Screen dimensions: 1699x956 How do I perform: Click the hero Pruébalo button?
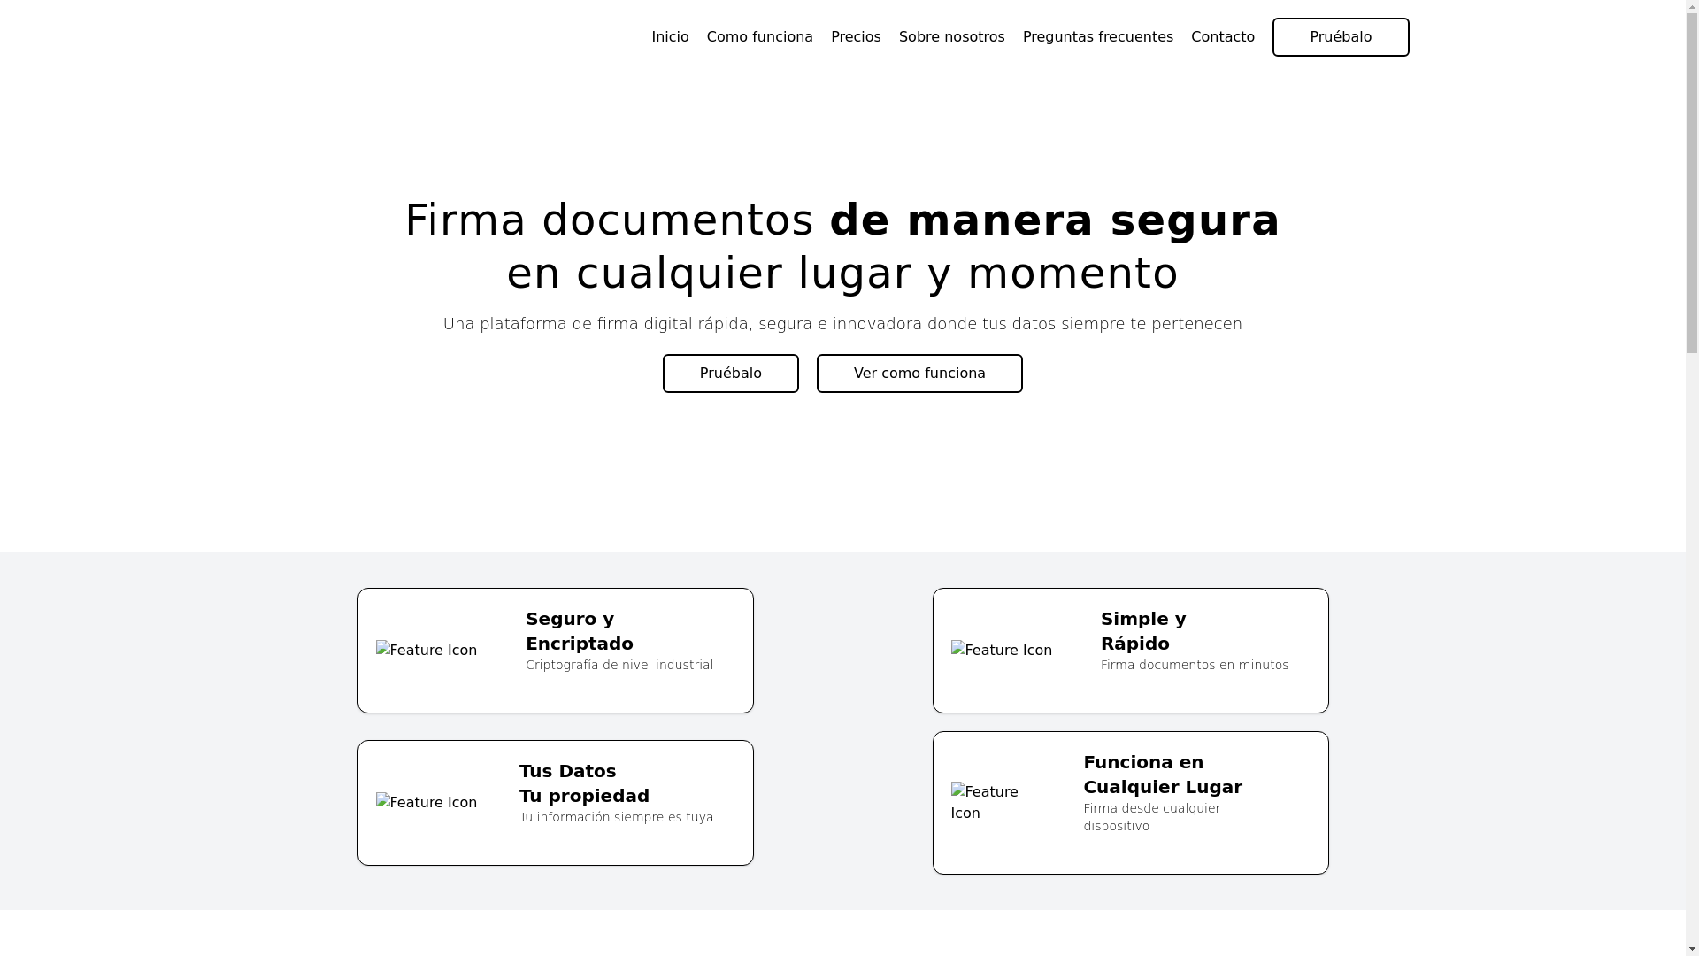tap(730, 374)
